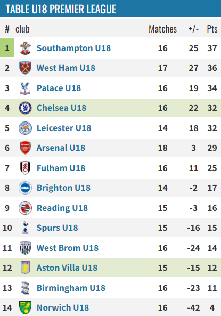Click the Norwich U18 canary crest
The height and width of the screenshot is (316, 221).
tap(25, 307)
